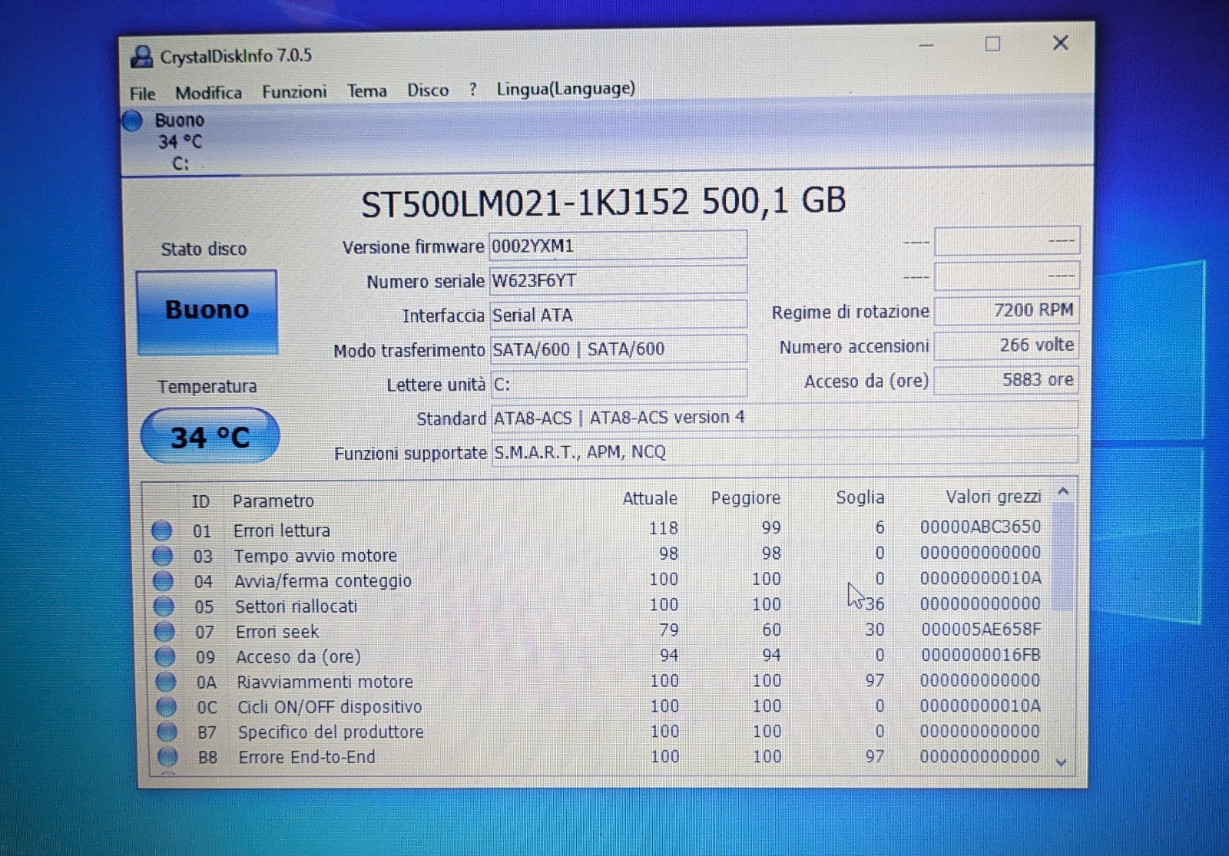This screenshot has height=856, width=1229.
Task: Click status orb of Riavviamenti motore row
Action: [166, 681]
